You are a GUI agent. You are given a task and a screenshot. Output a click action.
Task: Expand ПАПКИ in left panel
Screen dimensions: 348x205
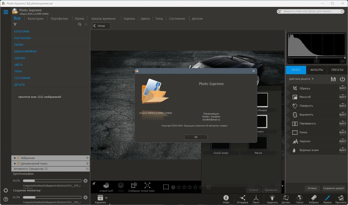coord(19,45)
